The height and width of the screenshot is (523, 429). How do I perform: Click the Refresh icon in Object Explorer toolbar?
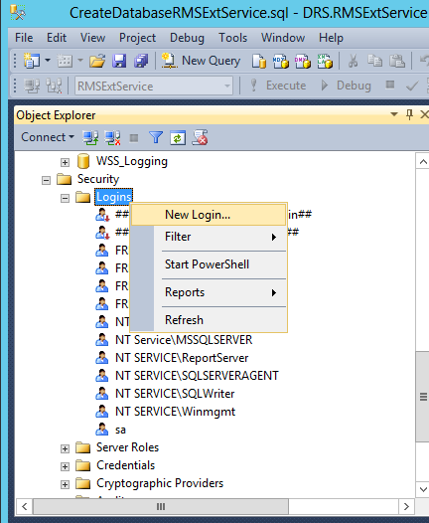tap(178, 137)
